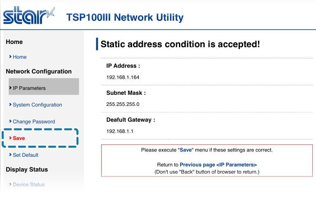Image resolution: width=316 pixels, height=197 pixels.
Task: Click the default gateway value 192.168.1.1
Action: click(120, 131)
